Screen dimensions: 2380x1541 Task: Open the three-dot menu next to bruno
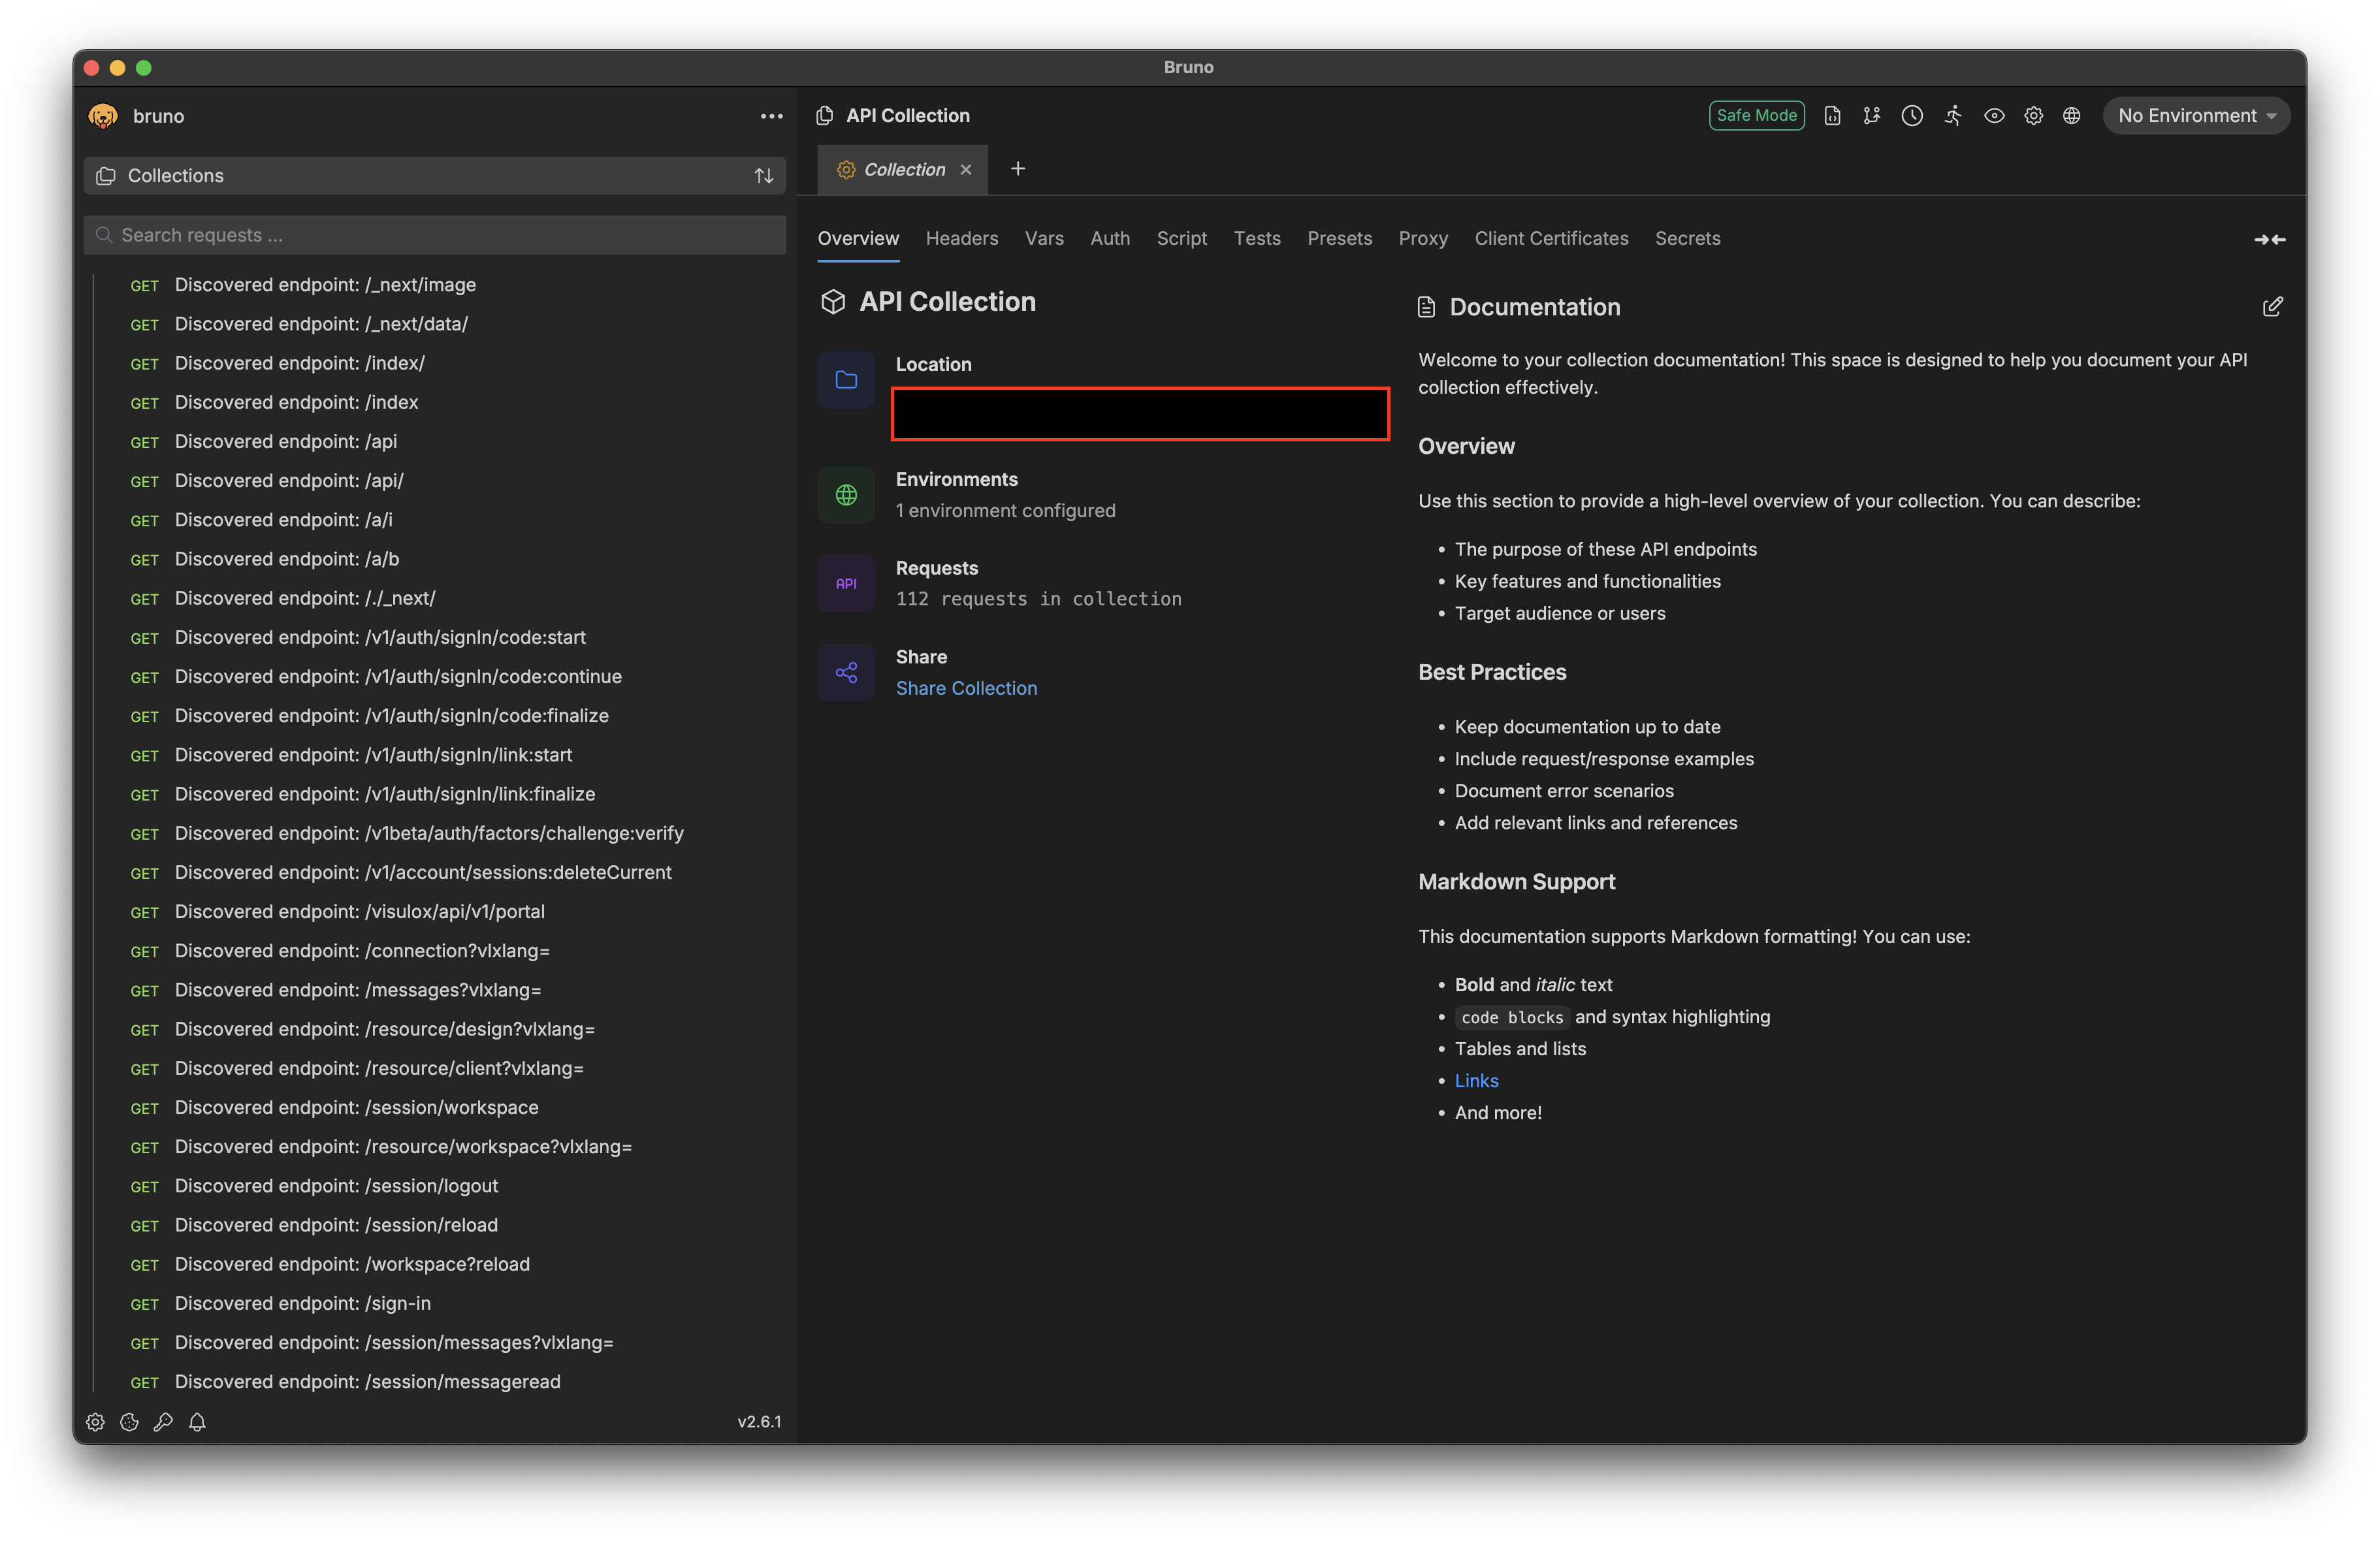click(x=771, y=116)
